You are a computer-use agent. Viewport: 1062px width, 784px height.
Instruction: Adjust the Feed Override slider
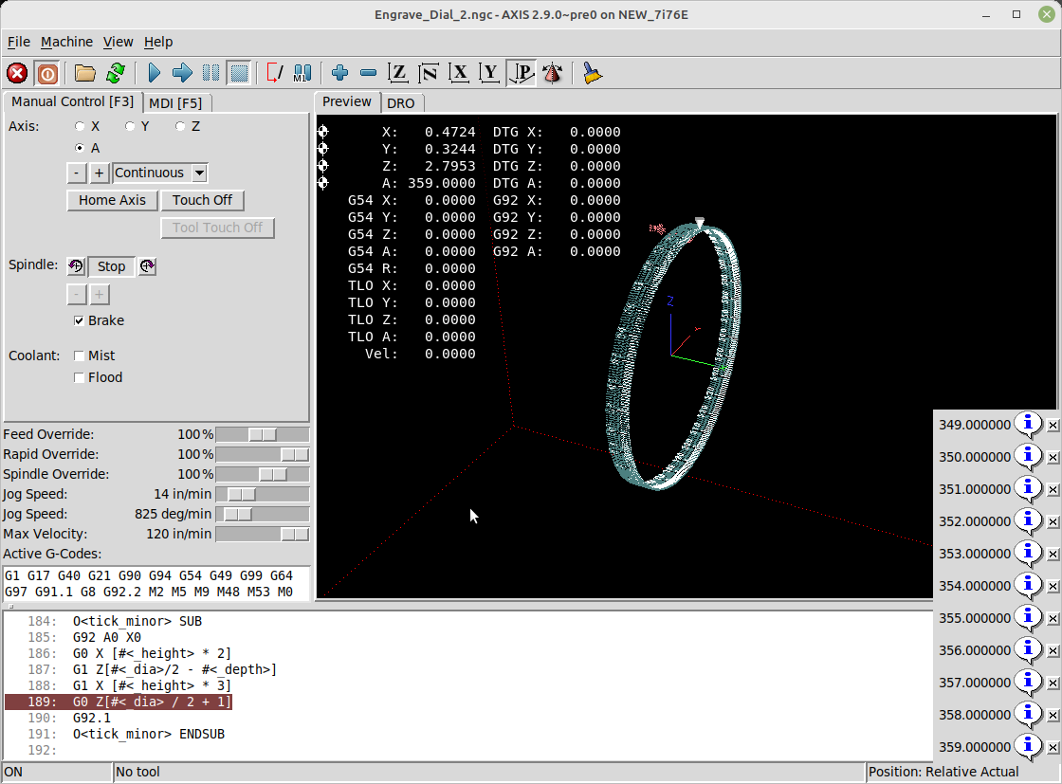click(x=262, y=434)
